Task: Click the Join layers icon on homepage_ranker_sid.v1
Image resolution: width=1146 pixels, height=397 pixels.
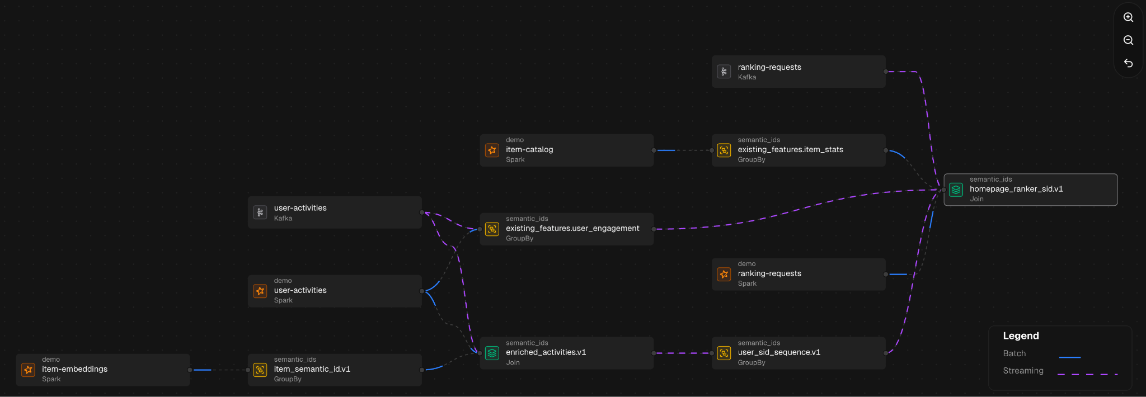Action: pos(956,190)
